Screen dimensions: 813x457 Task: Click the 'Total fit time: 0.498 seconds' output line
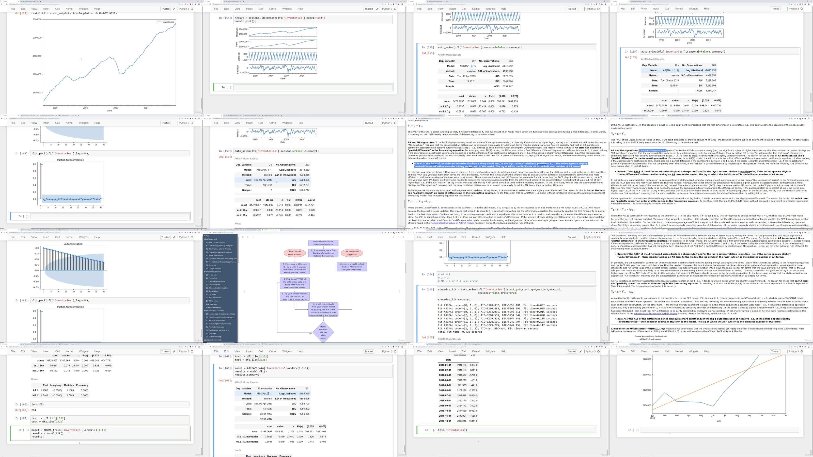pyautogui.click(x=460, y=332)
